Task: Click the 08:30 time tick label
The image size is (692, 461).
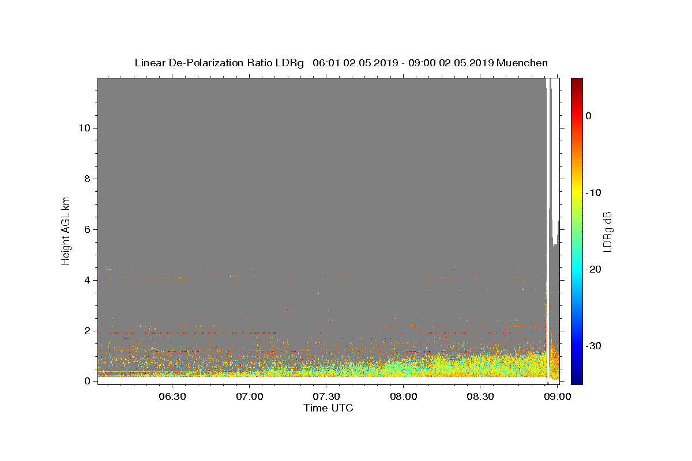Action: [x=480, y=397]
